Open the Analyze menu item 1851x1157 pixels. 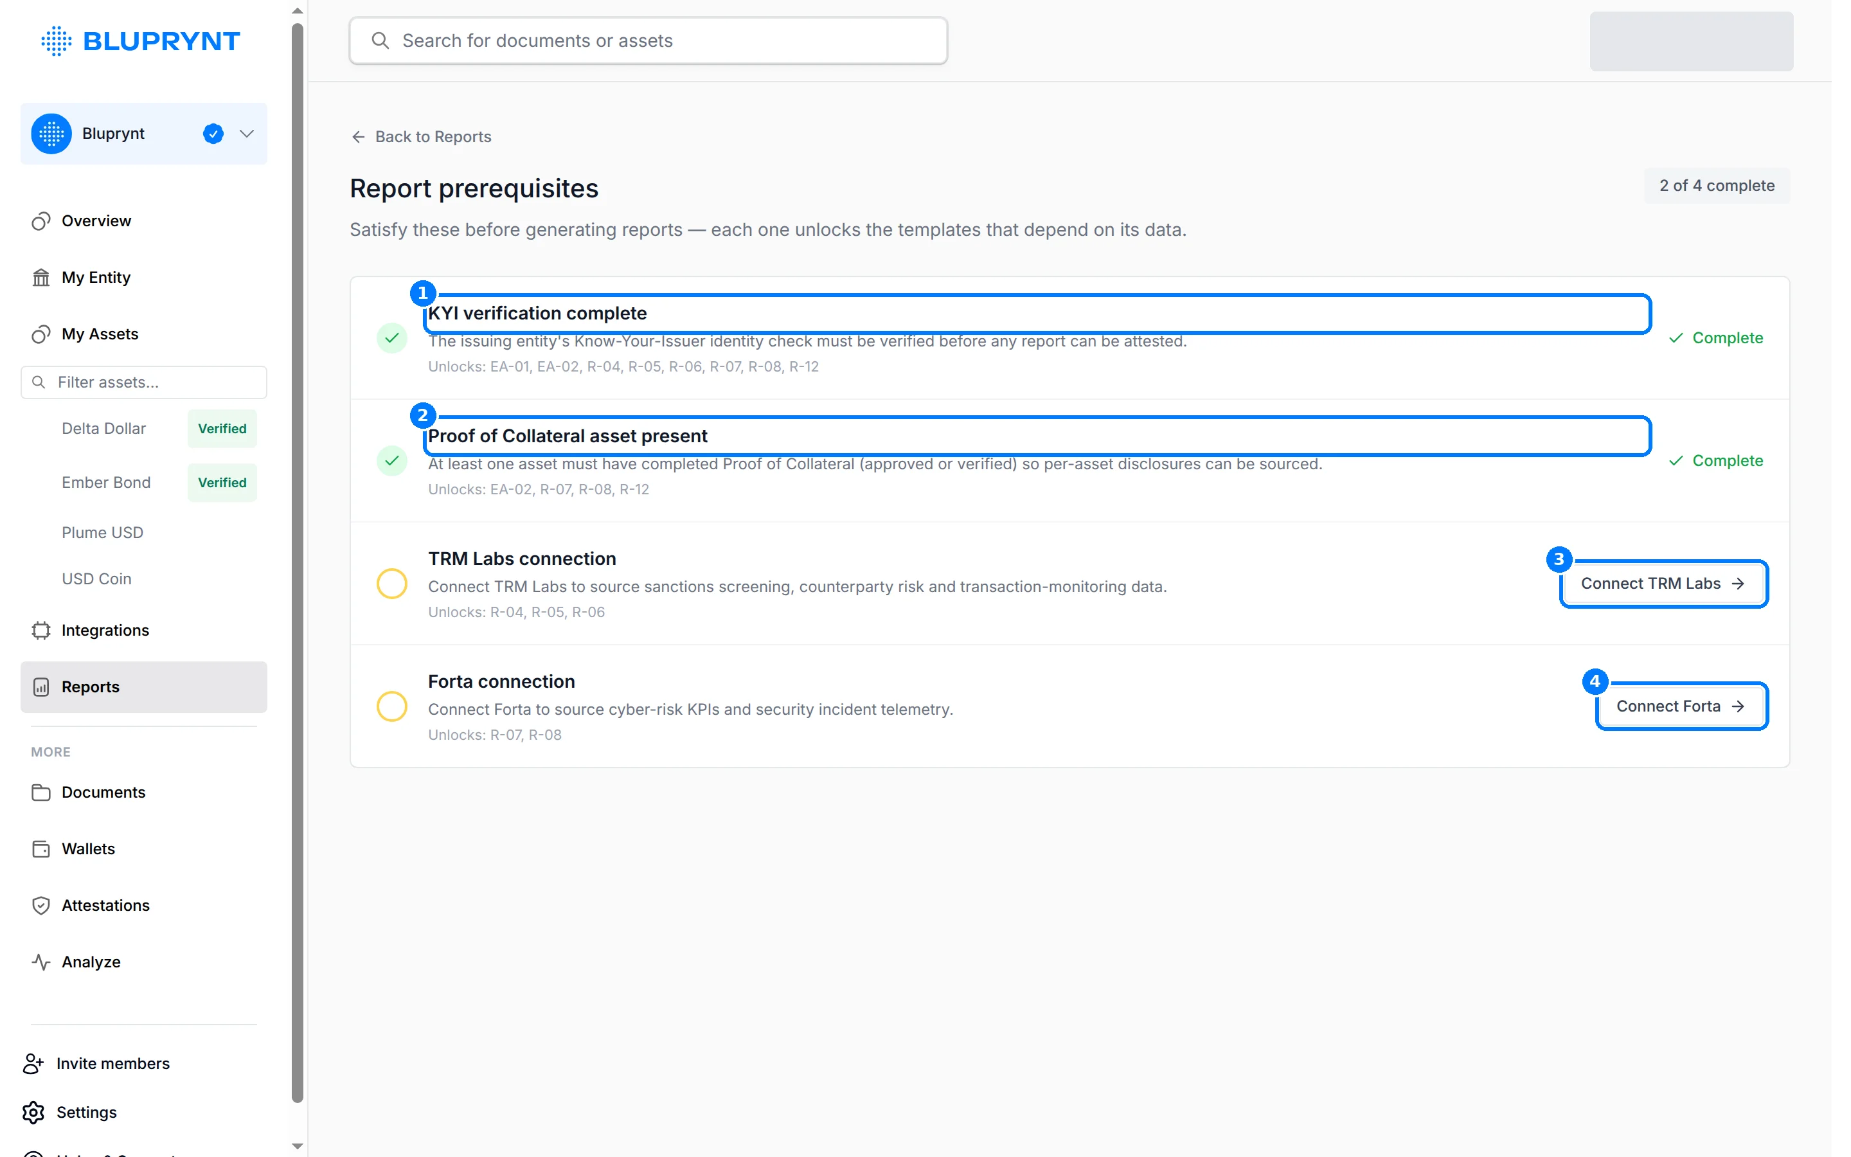(x=144, y=963)
